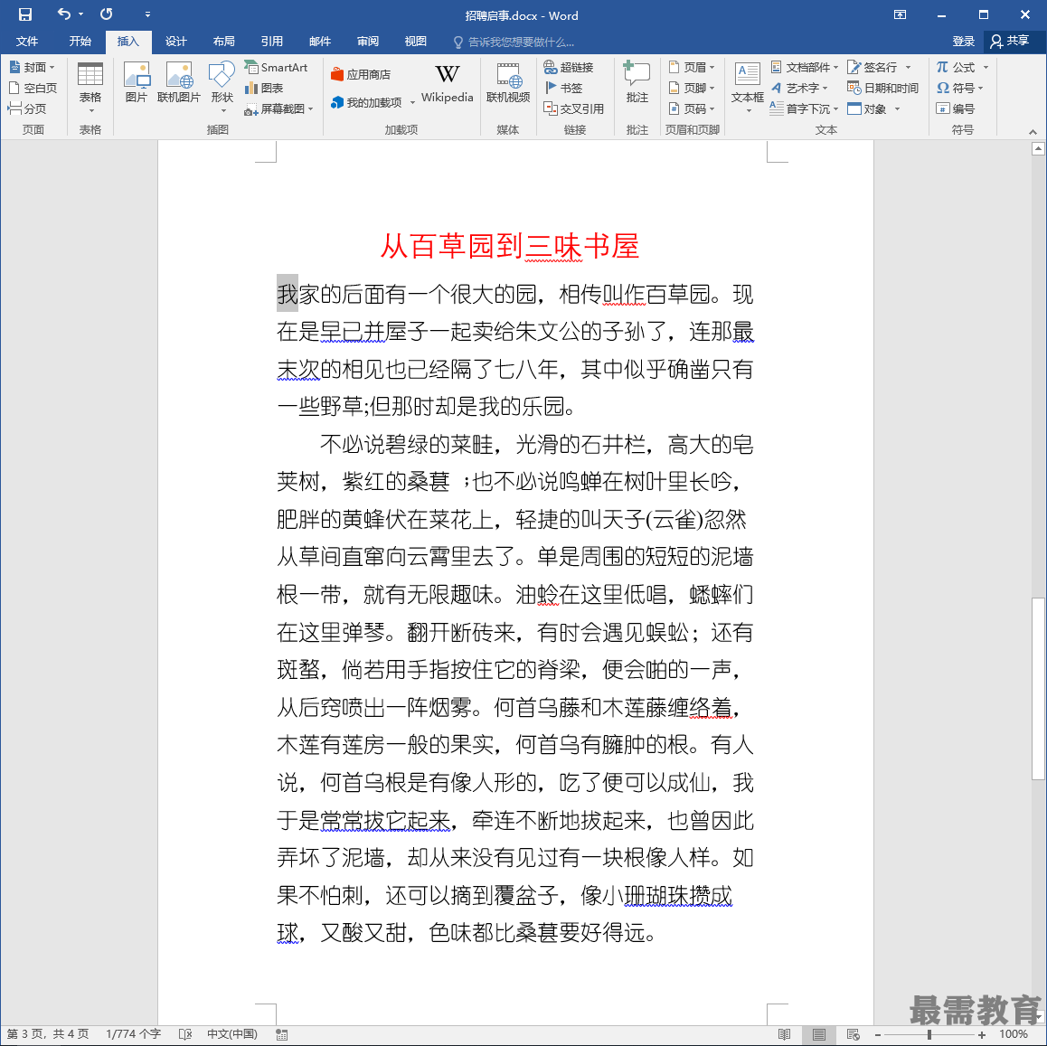This screenshot has width=1047, height=1046.
Task: Insert date and time (日期和时间)
Action: click(x=882, y=88)
